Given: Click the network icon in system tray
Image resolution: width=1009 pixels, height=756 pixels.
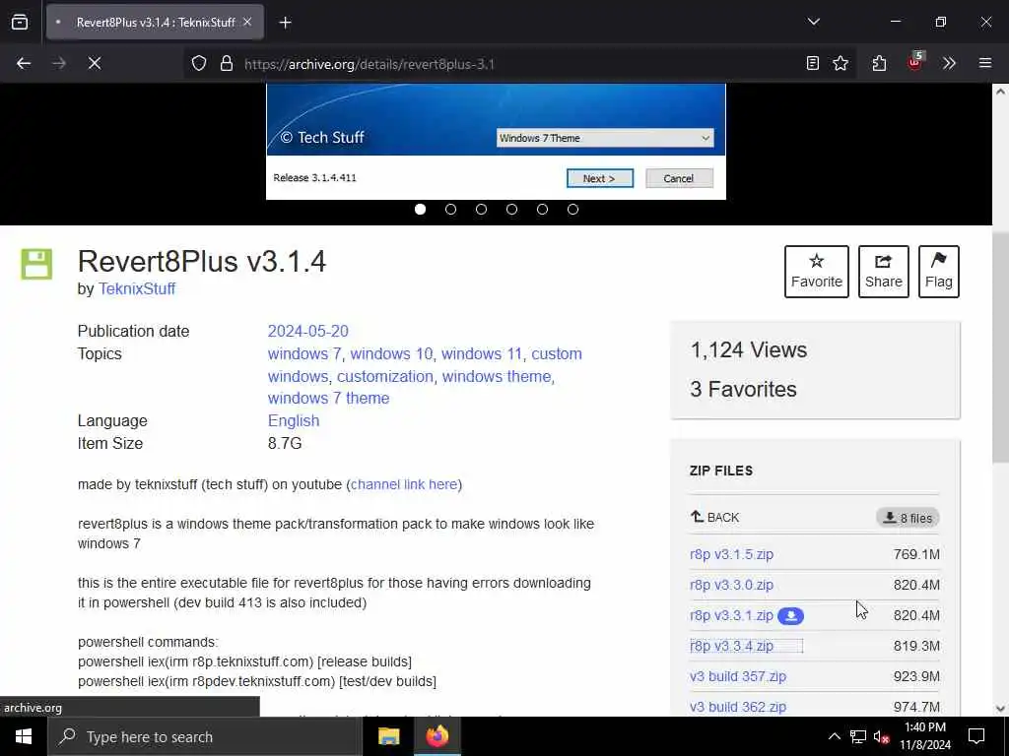Looking at the screenshot, I should 858,736.
